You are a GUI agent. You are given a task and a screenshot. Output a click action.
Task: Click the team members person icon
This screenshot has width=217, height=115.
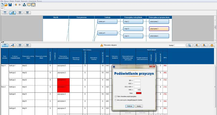(24, 5)
